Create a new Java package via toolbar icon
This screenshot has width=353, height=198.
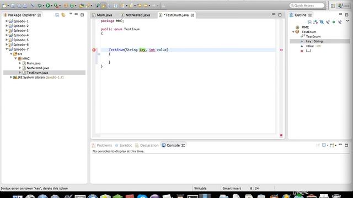click(x=66, y=5)
